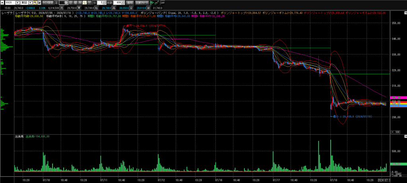407x183 pixels.
Task: Click the line chart indicator icon
Action: pyautogui.click(x=157, y=2)
